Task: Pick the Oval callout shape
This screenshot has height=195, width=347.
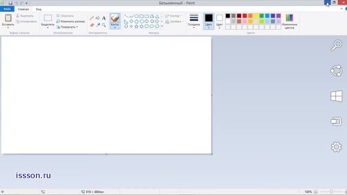Action: 152,27
